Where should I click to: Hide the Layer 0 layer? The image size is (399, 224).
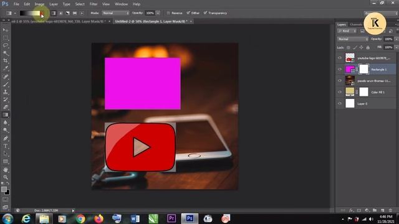click(x=340, y=104)
